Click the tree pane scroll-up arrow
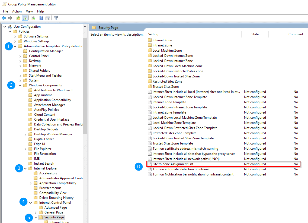The image size is (308, 223). click(85, 27)
